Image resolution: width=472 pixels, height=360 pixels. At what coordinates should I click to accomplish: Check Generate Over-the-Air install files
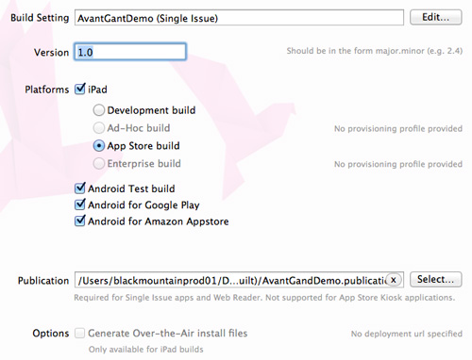pyautogui.click(x=80, y=333)
